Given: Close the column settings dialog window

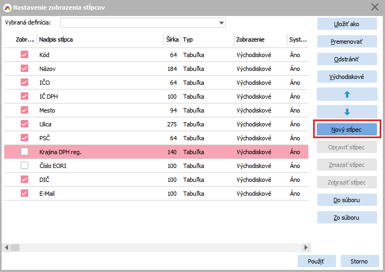Looking at the screenshot, I should (x=374, y=6).
